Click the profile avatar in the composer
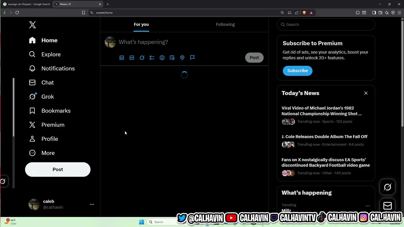The width and height of the screenshot is (404, 227). [110, 42]
